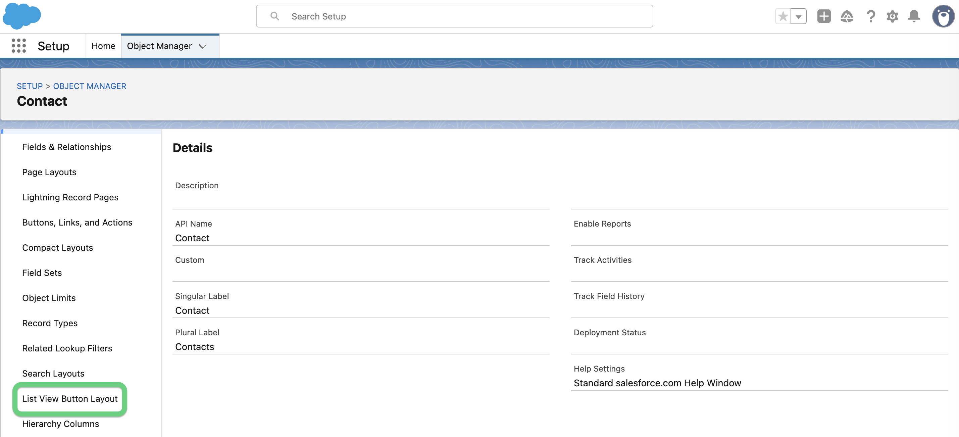
Task: Open Hierarchy Columns
Action: 61,424
